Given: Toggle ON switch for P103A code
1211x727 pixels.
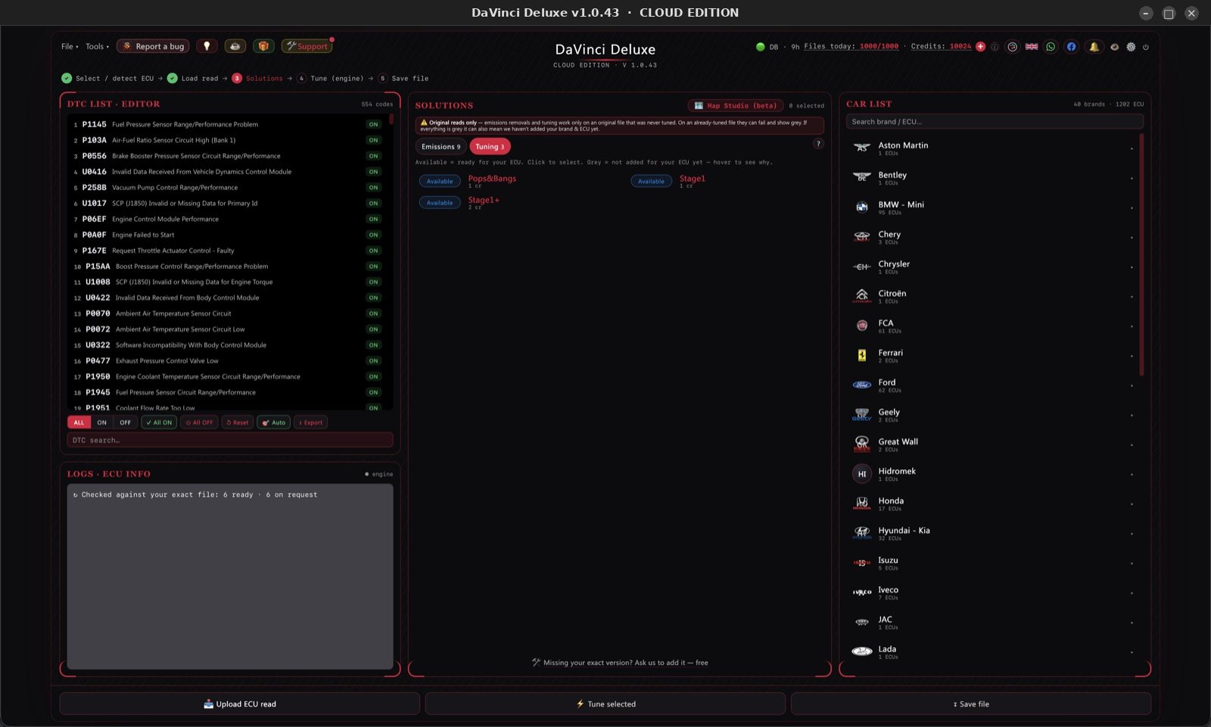Looking at the screenshot, I should (373, 140).
